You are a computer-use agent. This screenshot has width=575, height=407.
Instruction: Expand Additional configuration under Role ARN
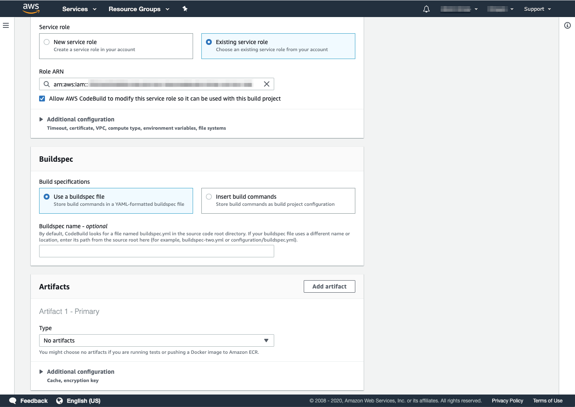point(80,119)
